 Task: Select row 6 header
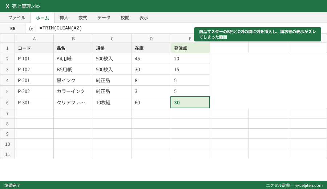click(x=8, y=102)
